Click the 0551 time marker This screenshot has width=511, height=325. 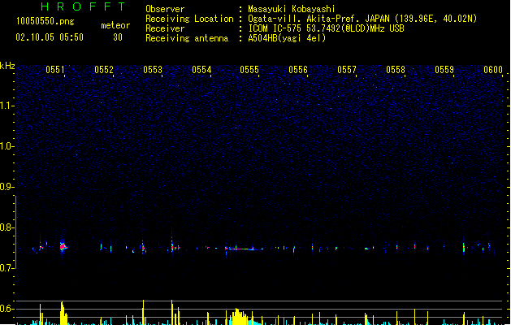click(x=55, y=70)
